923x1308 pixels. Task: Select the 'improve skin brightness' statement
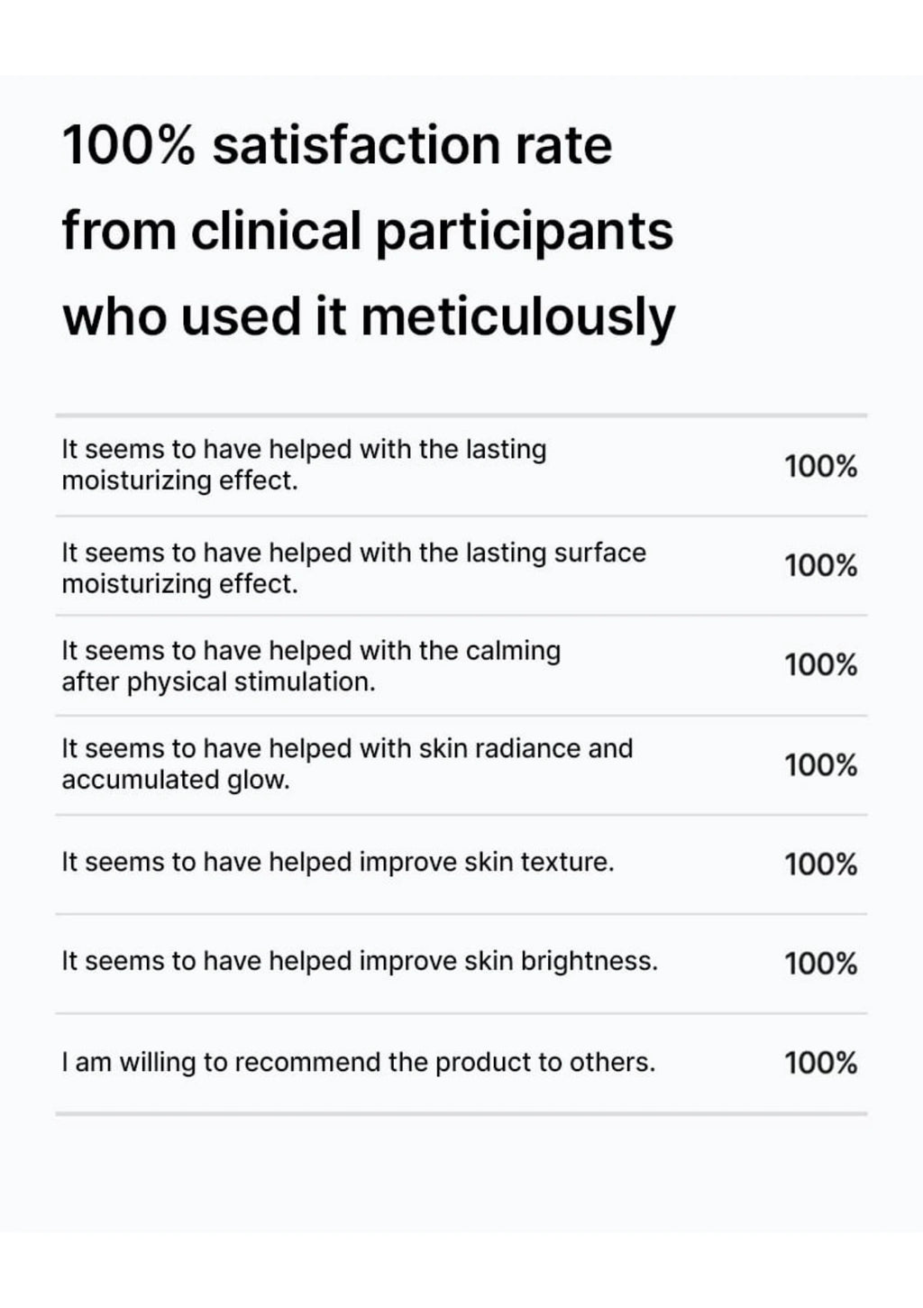click(x=360, y=962)
